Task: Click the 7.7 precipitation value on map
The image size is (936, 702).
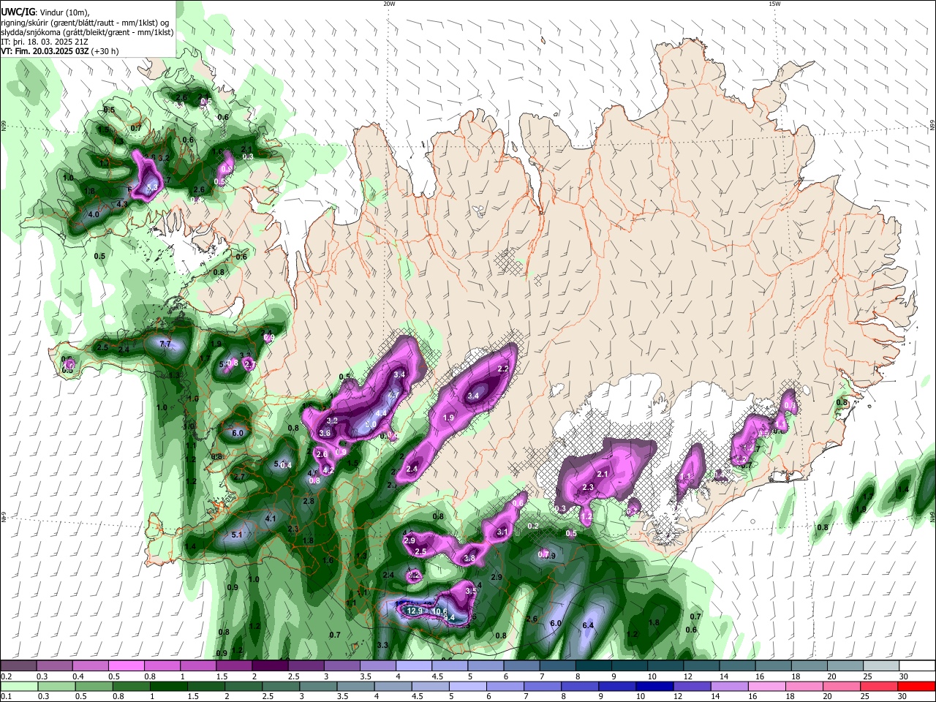Action: pyautogui.click(x=165, y=344)
